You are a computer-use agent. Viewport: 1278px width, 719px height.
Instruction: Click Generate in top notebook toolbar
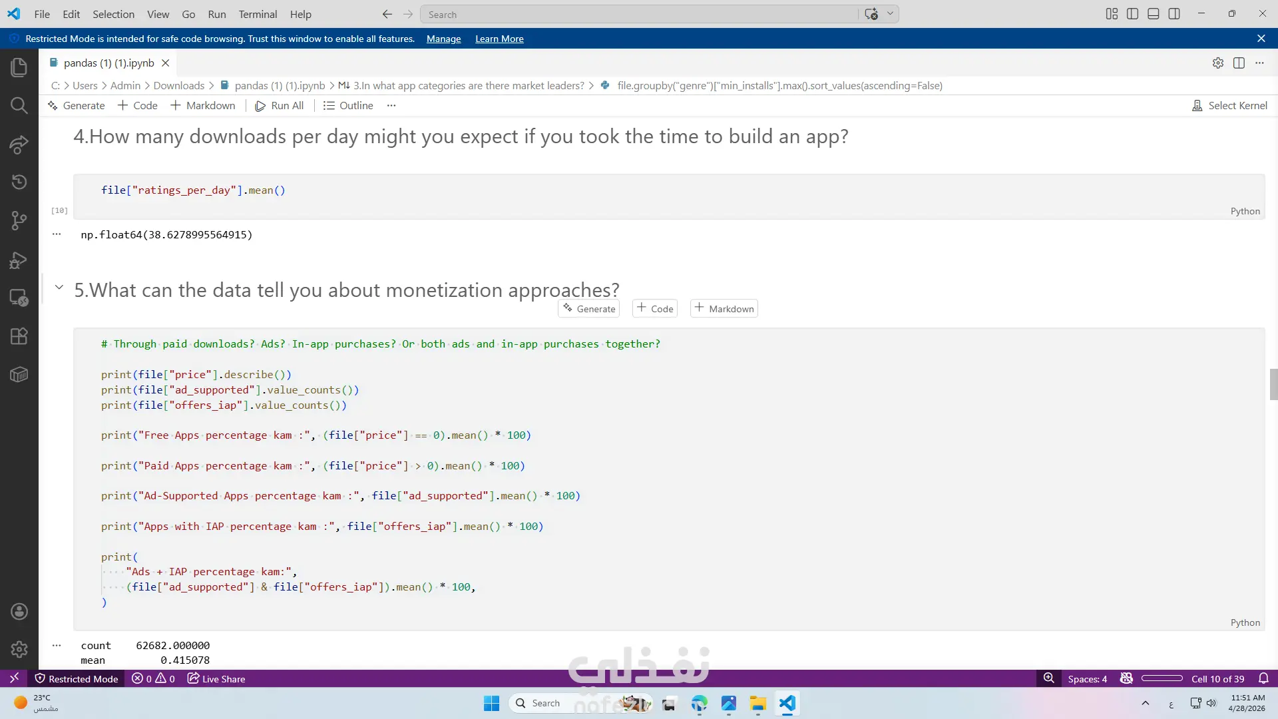(x=76, y=105)
